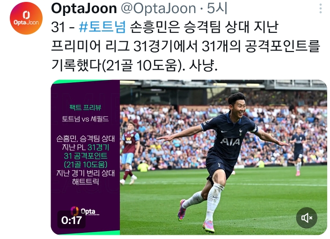Toggle the video mute speaker icon
Viewport: 330px width, 239px height.
tap(307, 218)
